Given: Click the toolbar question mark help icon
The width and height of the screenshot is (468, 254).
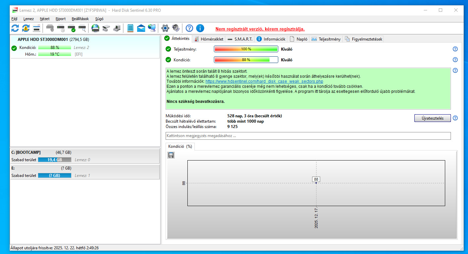Looking at the screenshot, I should [x=189, y=28].
